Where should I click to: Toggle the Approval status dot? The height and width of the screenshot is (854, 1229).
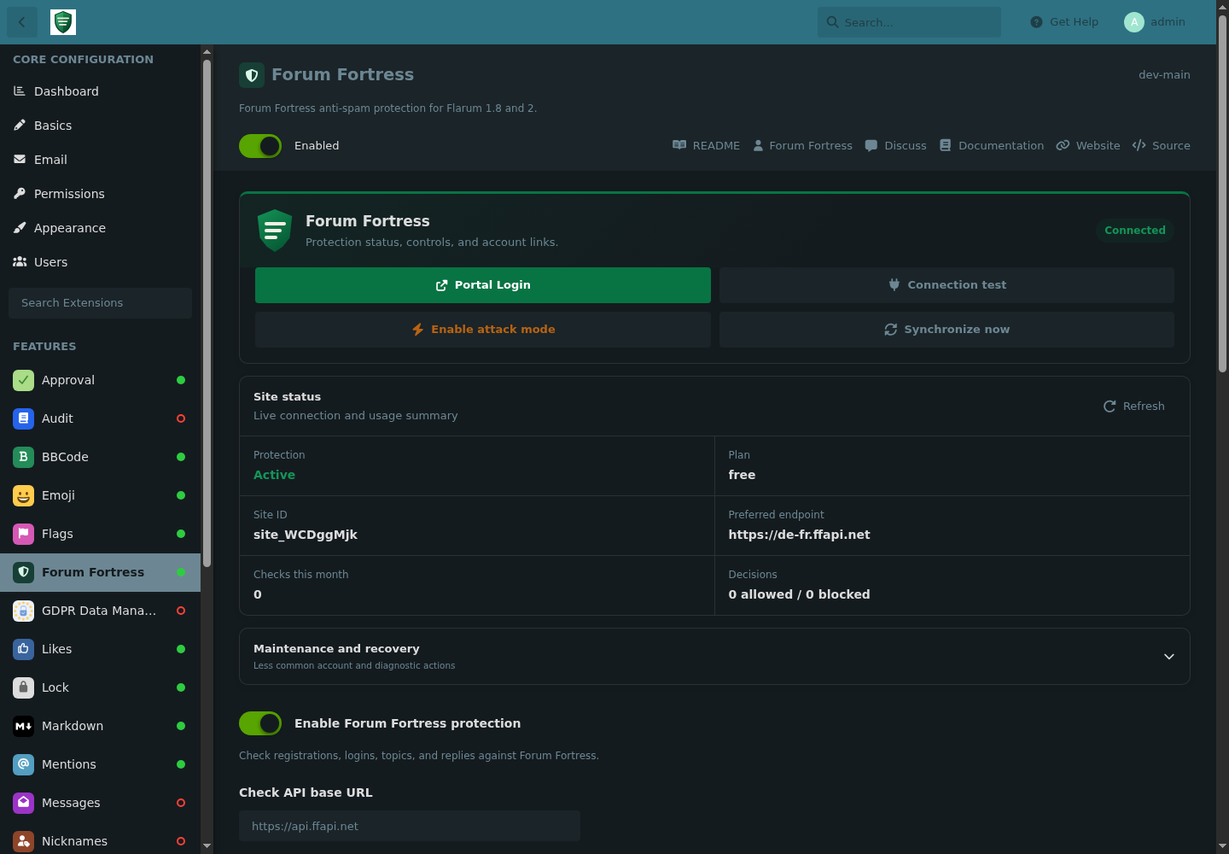[x=181, y=380]
